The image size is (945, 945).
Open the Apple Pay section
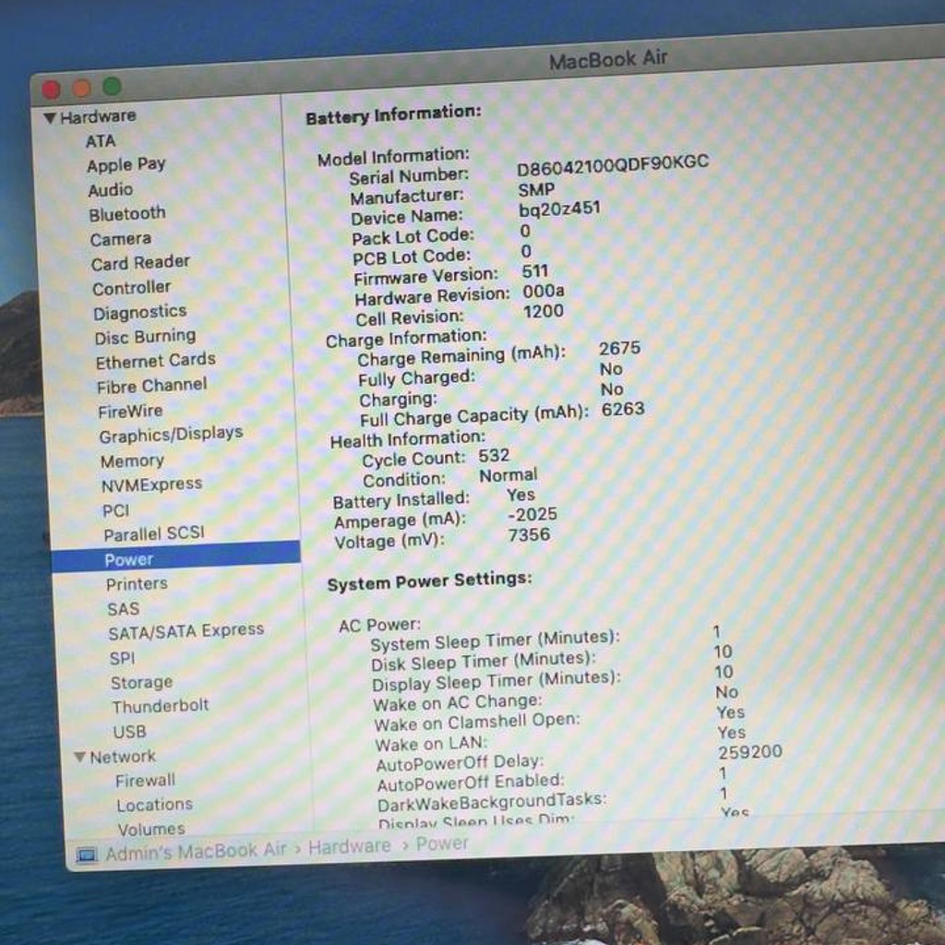tap(126, 164)
